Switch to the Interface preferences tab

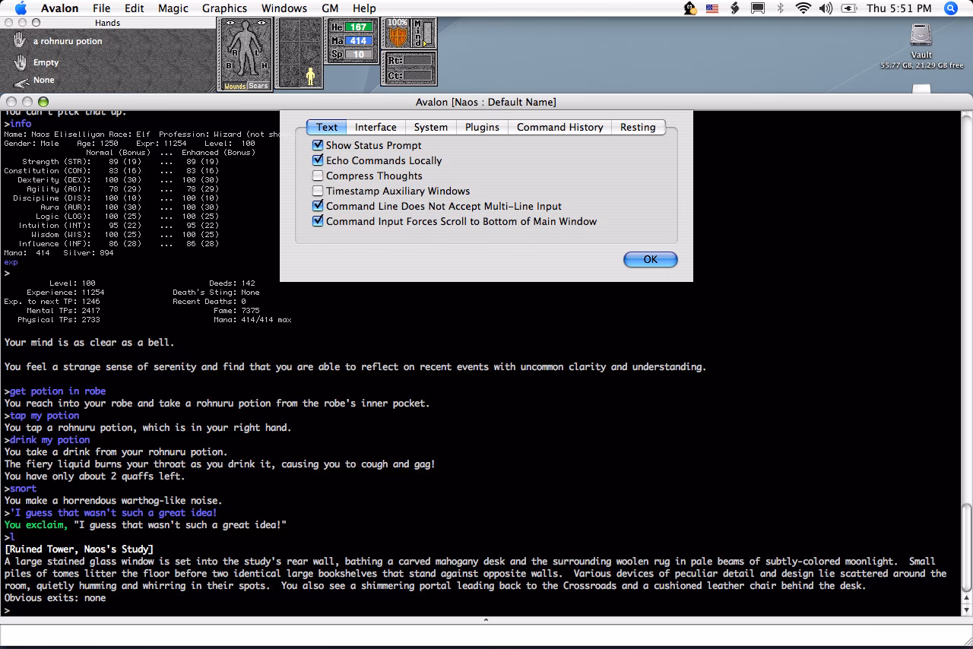pyautogui.click(x=376, y=127)
